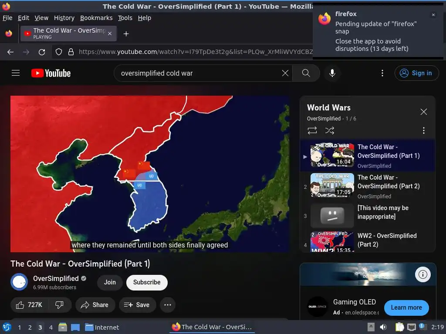This screenshot has height=334, width=446.
Task: Open network monitor tray icon
Action: [411, 327]
